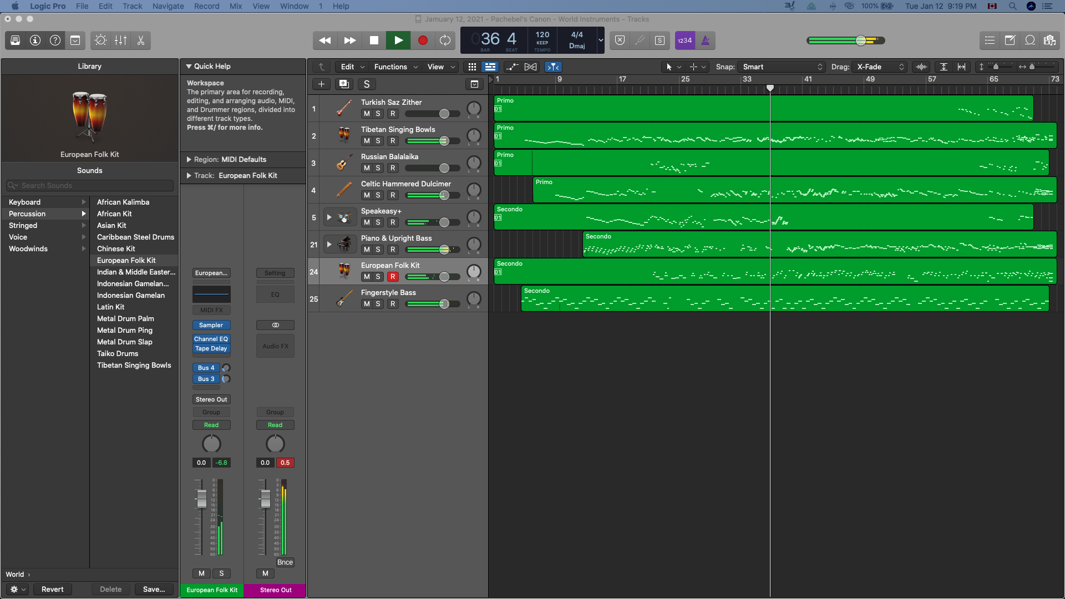Open the Library panel button
The width and height of the screenshot is (1065, 599).
[x=16, y=40]
